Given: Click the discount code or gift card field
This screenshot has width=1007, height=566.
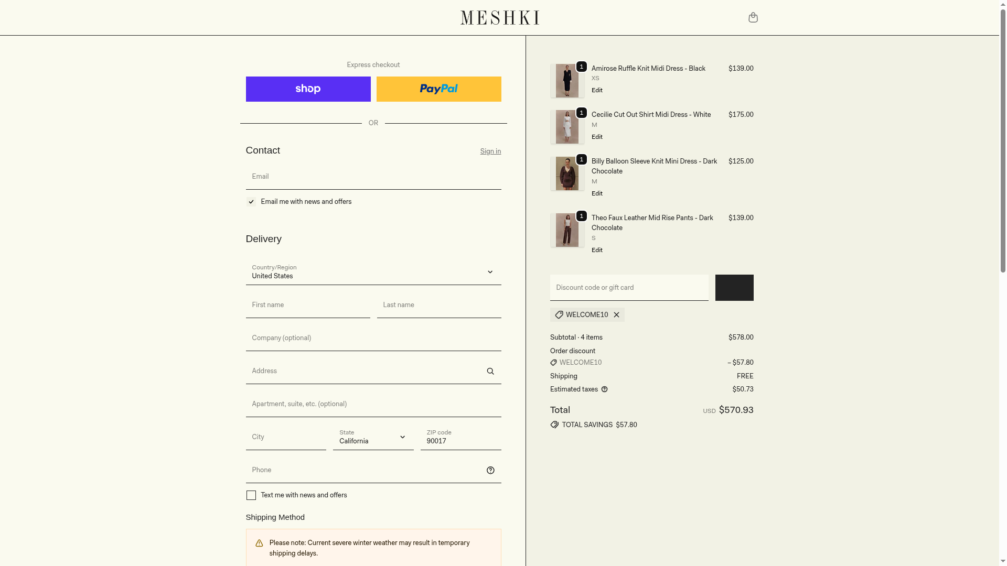Looking at the screenshot, I should [x=629, y=288].
